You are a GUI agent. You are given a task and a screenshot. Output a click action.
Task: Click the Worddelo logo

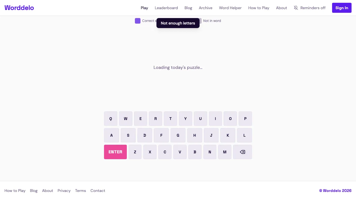[x=19, y=8]
